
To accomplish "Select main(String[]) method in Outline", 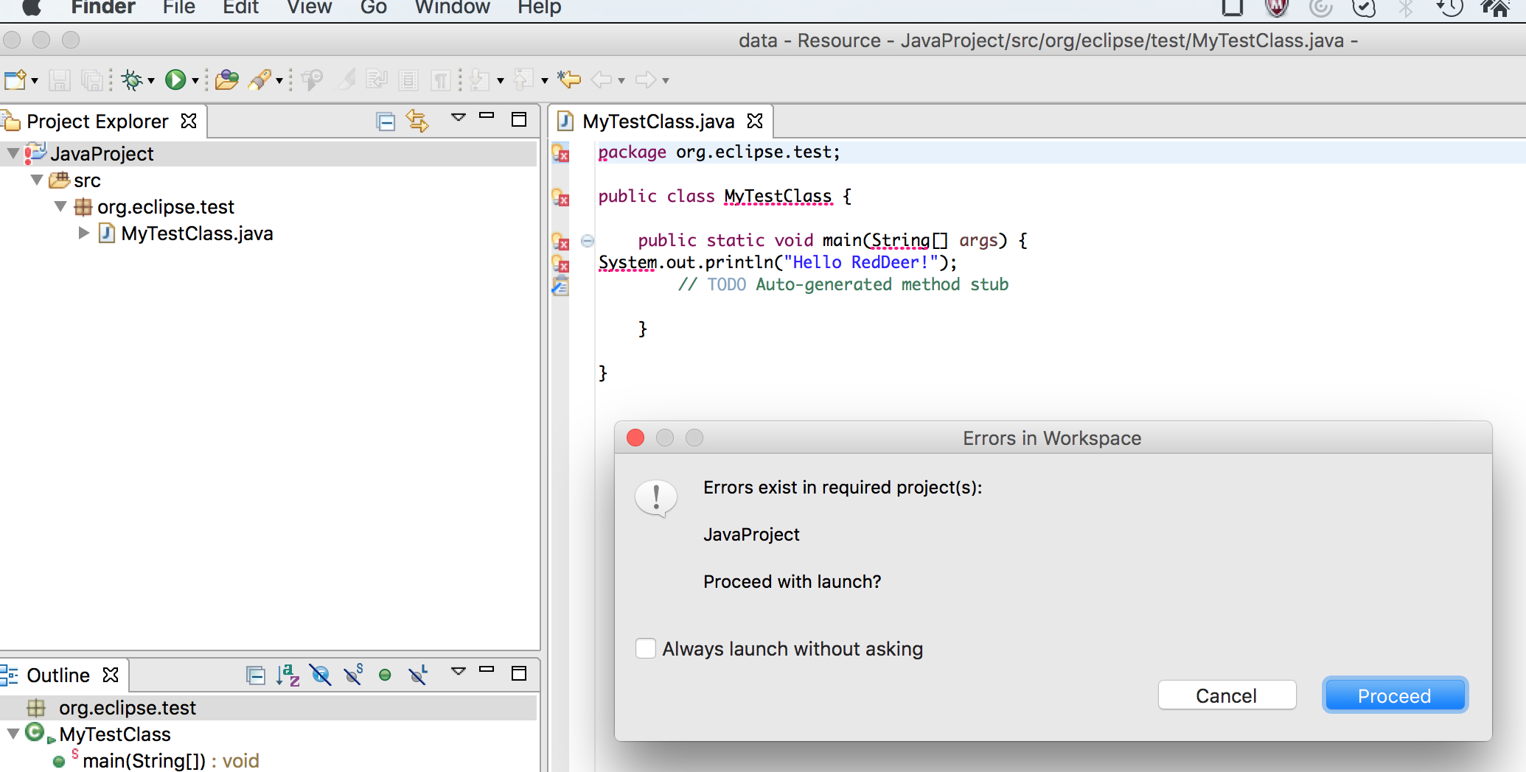I will [171, 760].
